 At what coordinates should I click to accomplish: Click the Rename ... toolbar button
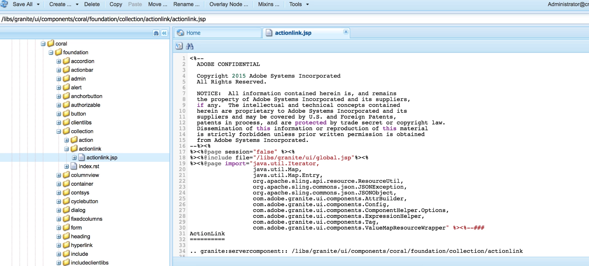186,4
